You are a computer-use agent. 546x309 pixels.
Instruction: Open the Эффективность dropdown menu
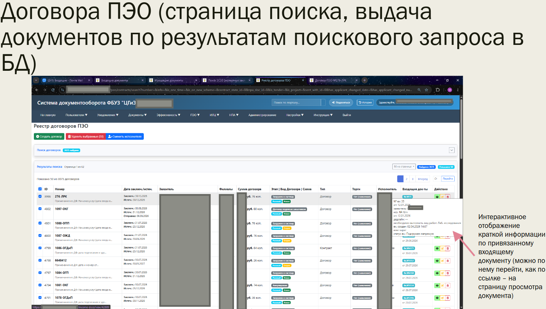[169, 115]
